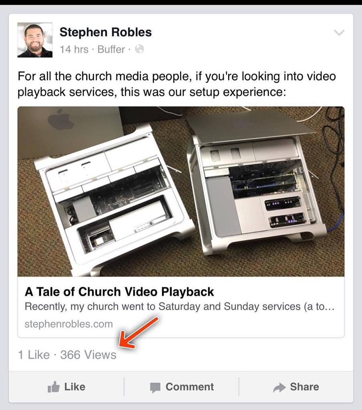Viewport: 362px width, 410px height.
Task: Open A Tale of Church Video Playback title
Action: (119, 292)
